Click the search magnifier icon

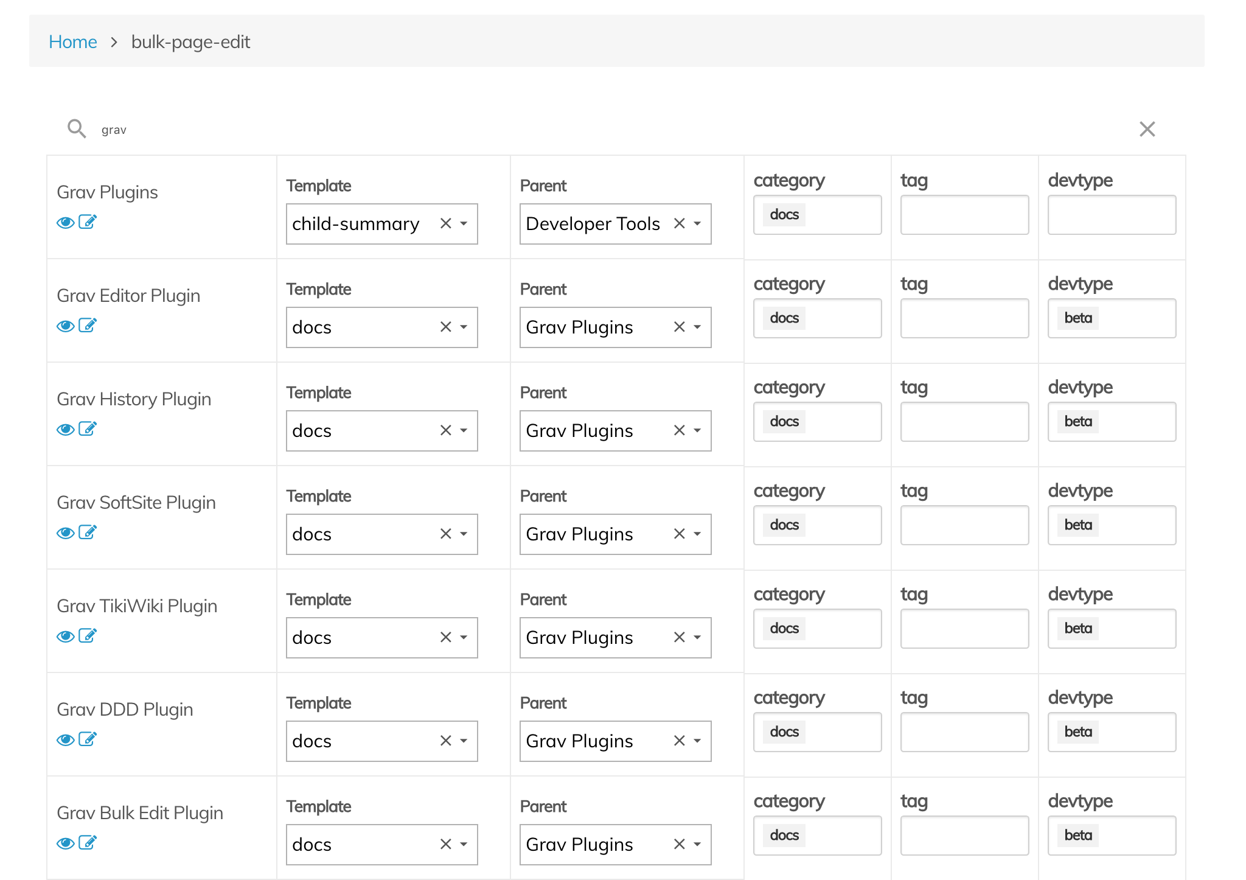click(77, 128)
